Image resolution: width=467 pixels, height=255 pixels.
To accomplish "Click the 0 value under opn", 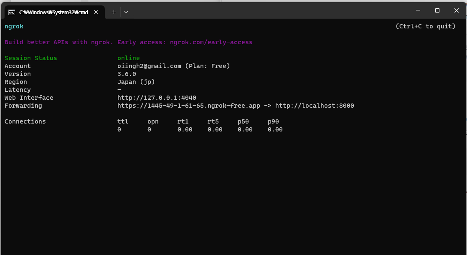I will click(149, 129).
